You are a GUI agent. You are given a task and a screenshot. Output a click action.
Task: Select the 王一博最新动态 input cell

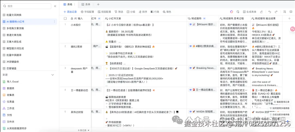[x=80, y=98]
